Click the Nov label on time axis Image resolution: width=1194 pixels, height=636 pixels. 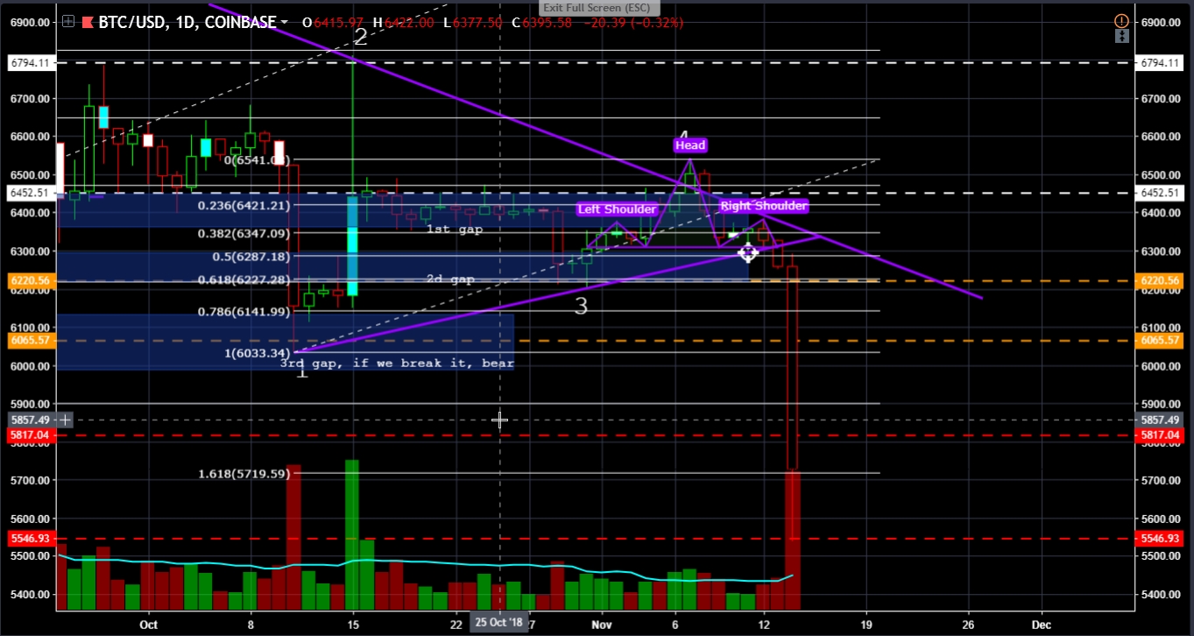click(601, 625)
